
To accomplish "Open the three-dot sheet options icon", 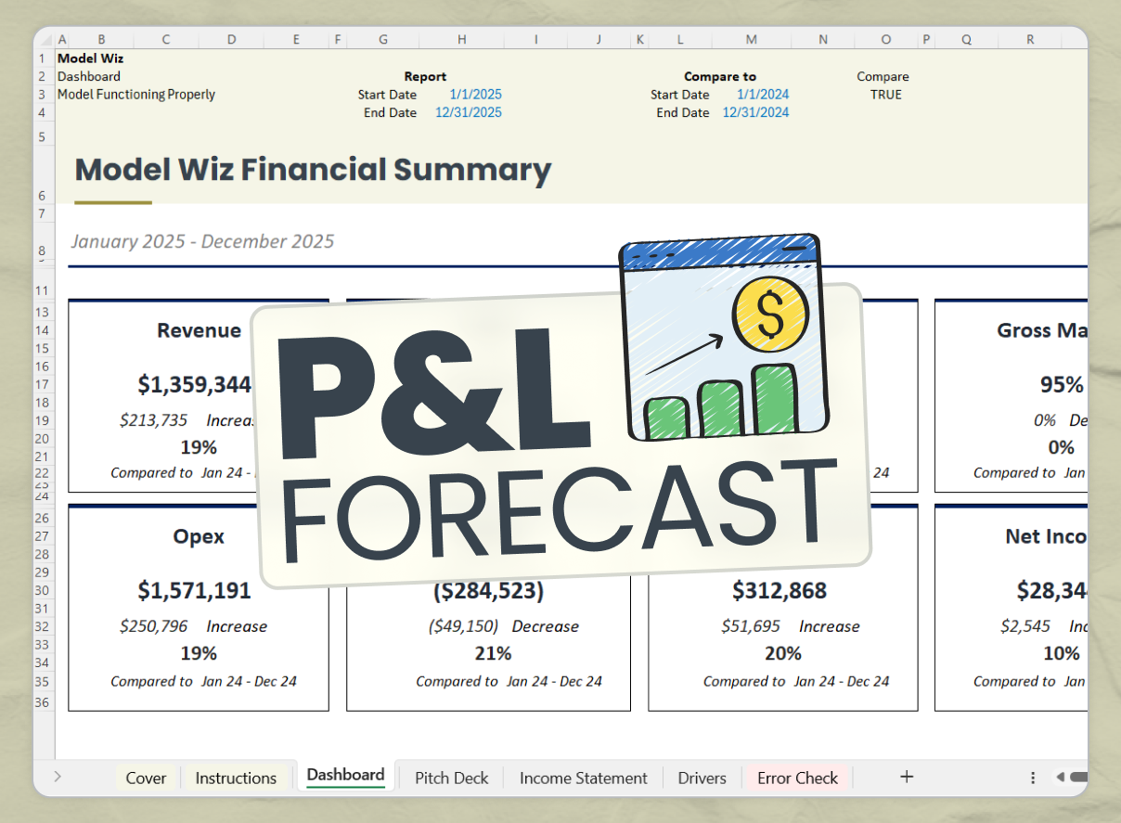I will (x=1033, y=777).
